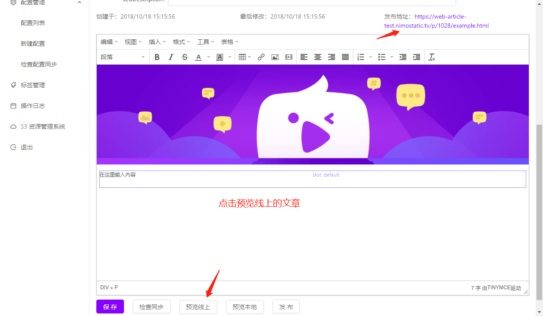Decrease indent of paragraph

point(403,57)
